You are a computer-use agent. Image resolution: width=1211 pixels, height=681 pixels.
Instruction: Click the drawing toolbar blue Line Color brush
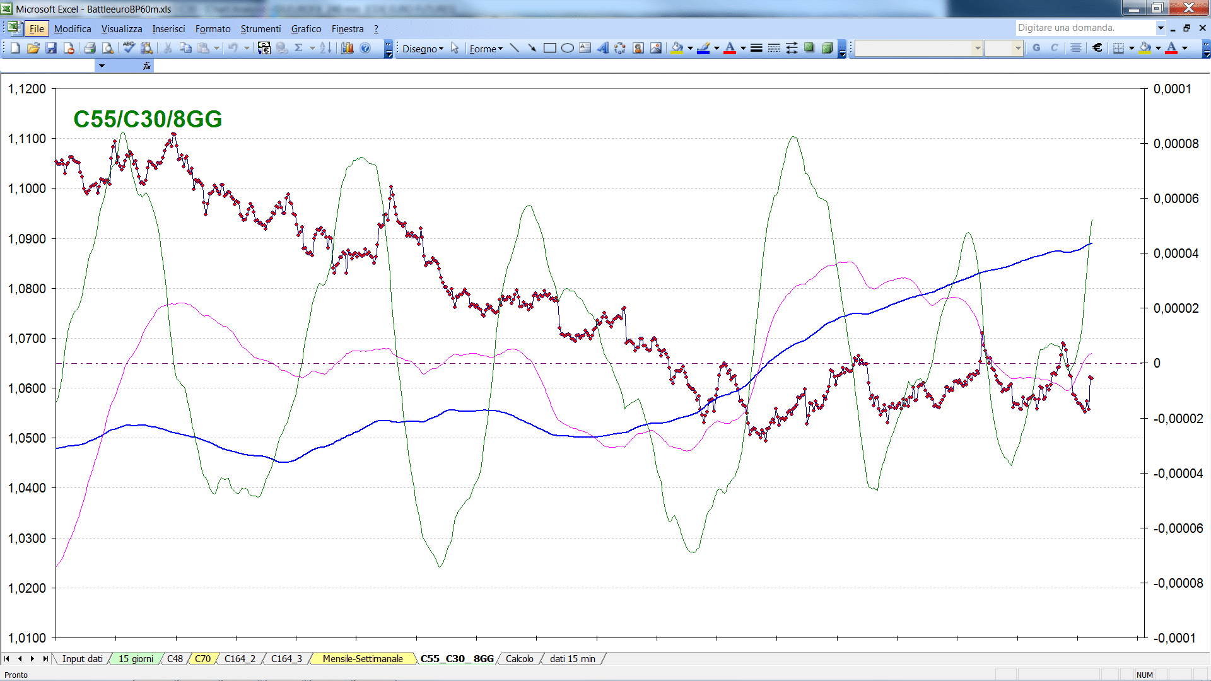tap(704, 49)
